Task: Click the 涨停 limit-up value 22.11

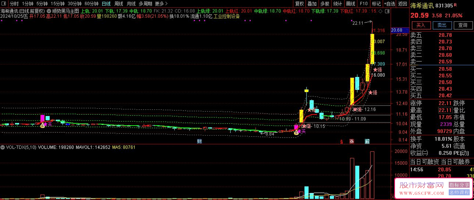Action: click(x=445, y=103)
